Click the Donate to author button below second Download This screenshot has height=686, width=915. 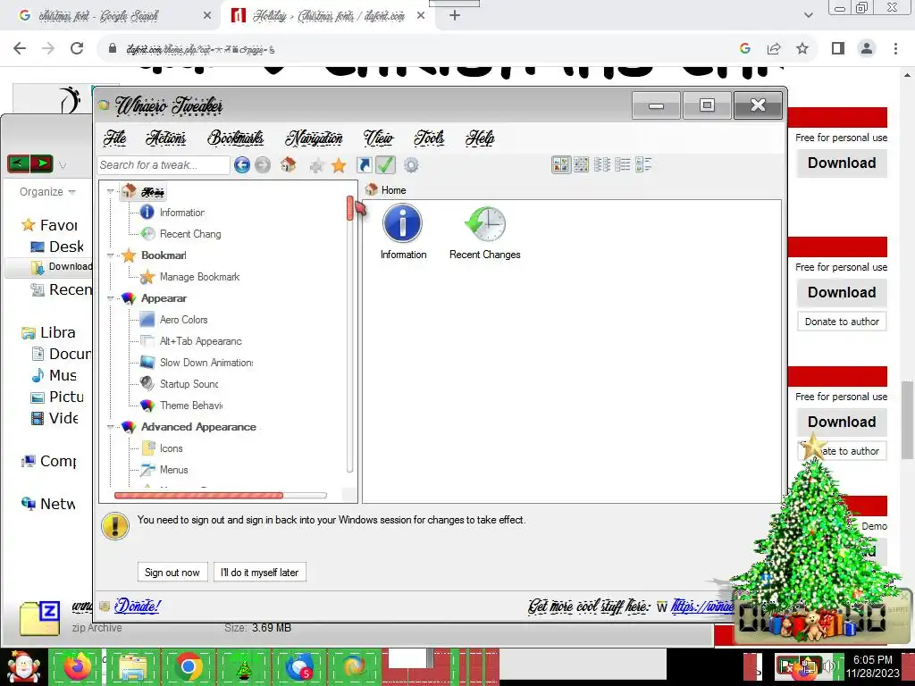point(842,322)
